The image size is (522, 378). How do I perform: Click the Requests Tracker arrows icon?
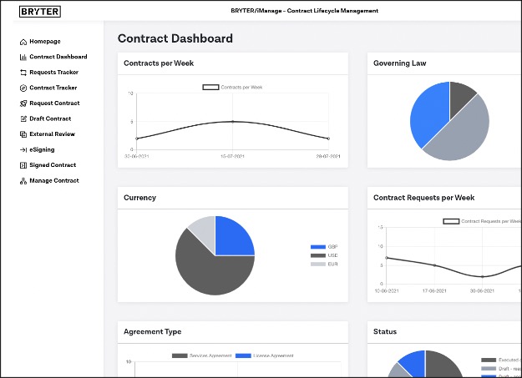[x=23, y=73]
